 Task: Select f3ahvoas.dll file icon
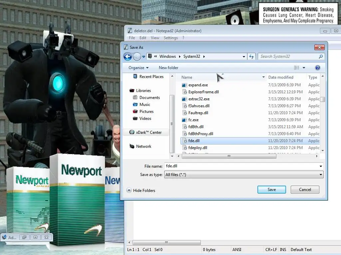[184, 106]
